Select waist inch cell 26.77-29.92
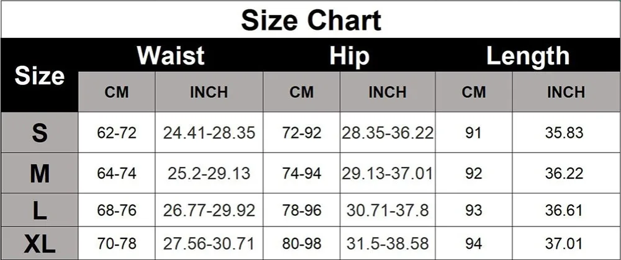The image size is (621, 260). [x=209, y=210]
